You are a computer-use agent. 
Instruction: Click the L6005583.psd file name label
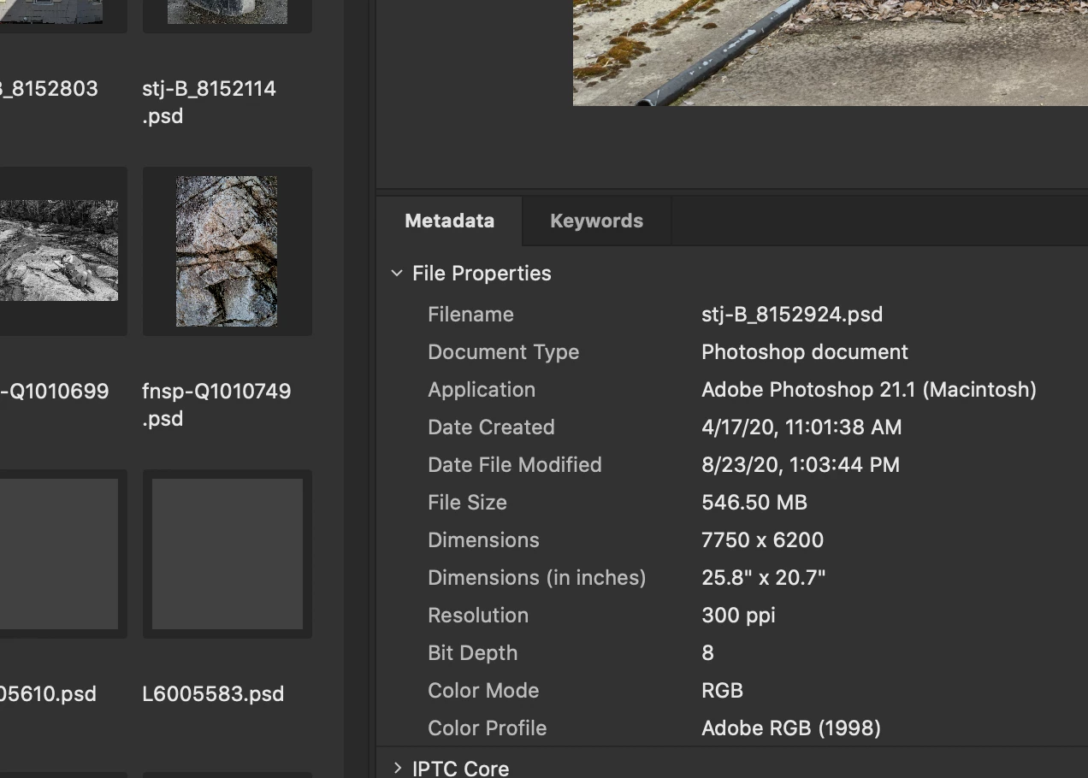coord(213,693)
